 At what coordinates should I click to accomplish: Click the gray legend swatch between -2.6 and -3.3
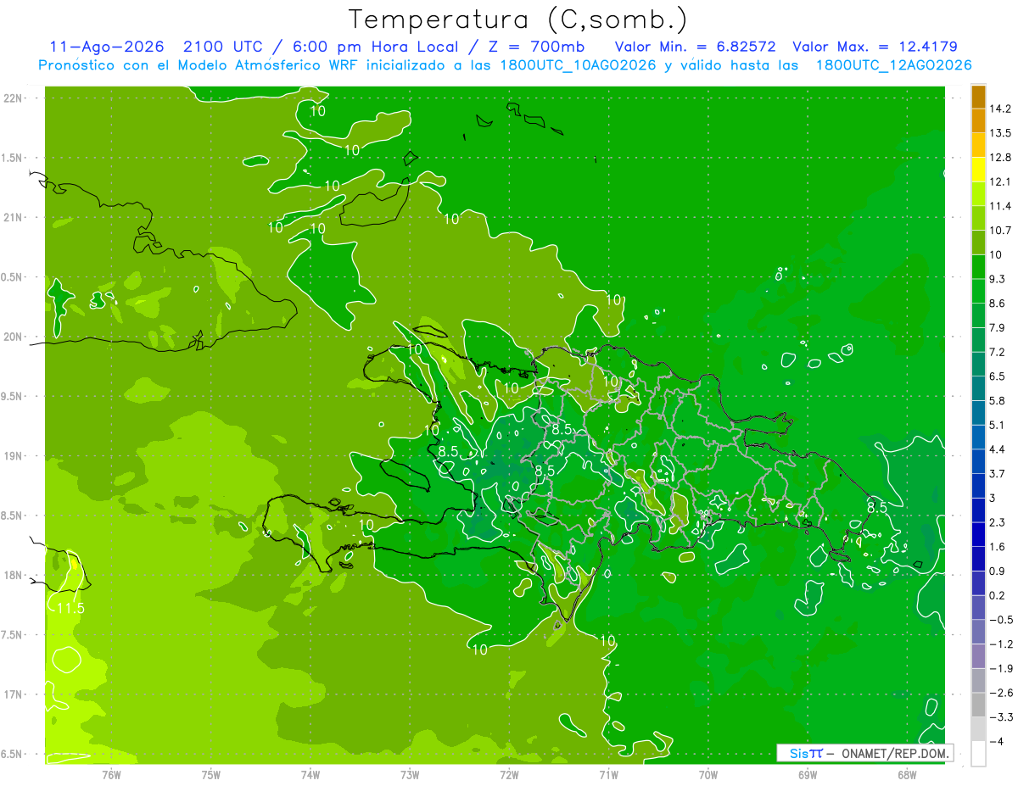(x=978, y=705)
